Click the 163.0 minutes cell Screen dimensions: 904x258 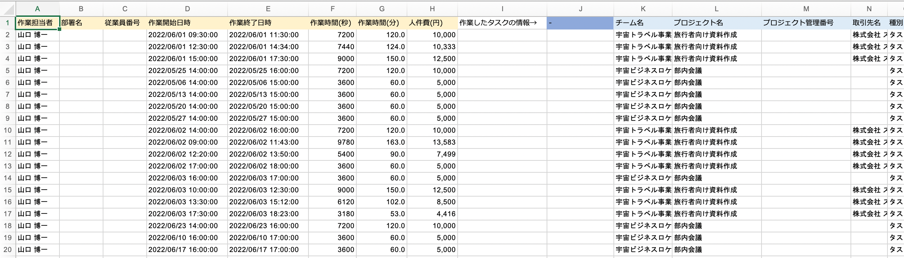click(382, 142)
